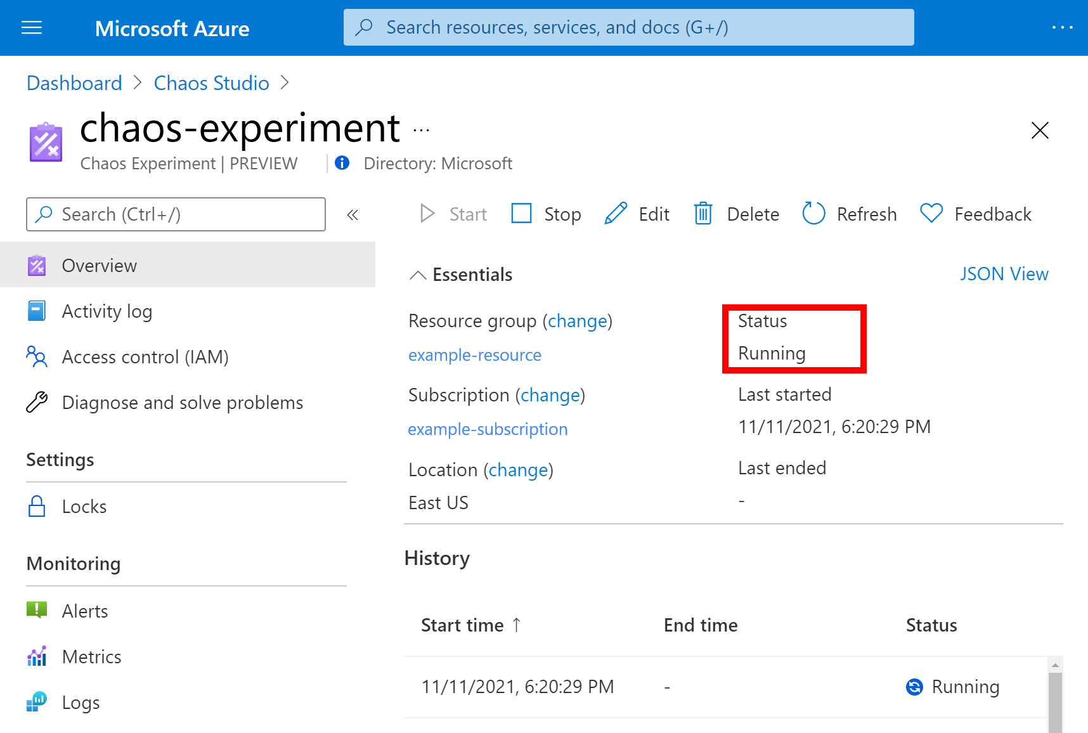Open the Locks settings icon
1088x733 pixels.
pos(36,506)
